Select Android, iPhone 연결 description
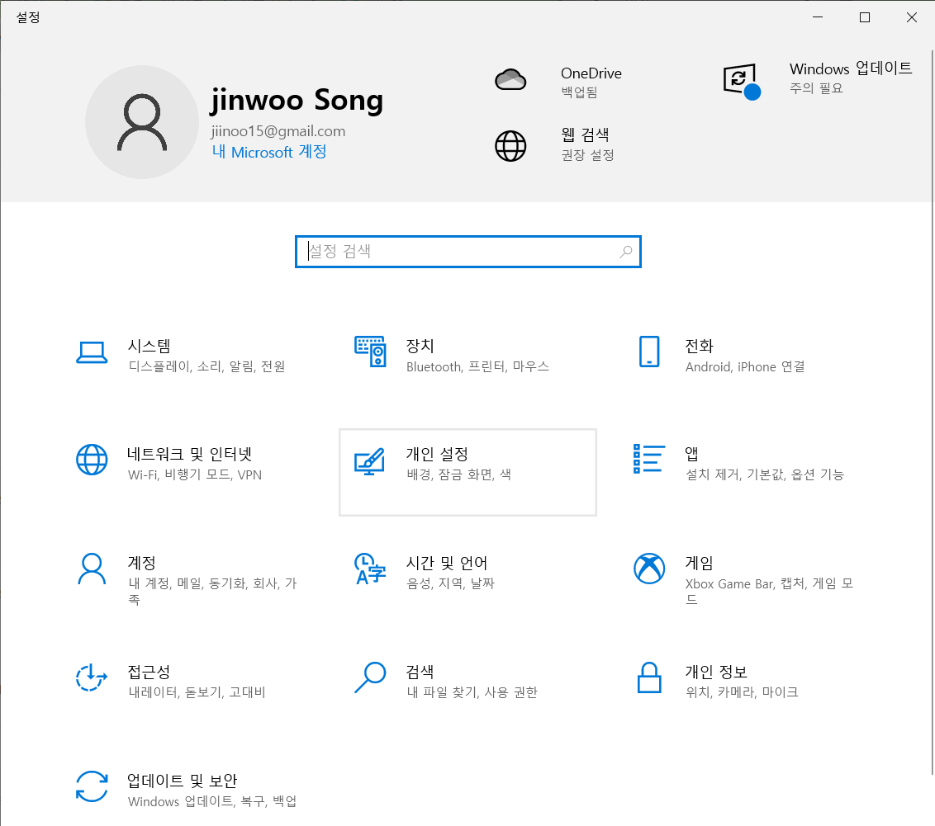 pyautogui.click(x=745, y=366)
